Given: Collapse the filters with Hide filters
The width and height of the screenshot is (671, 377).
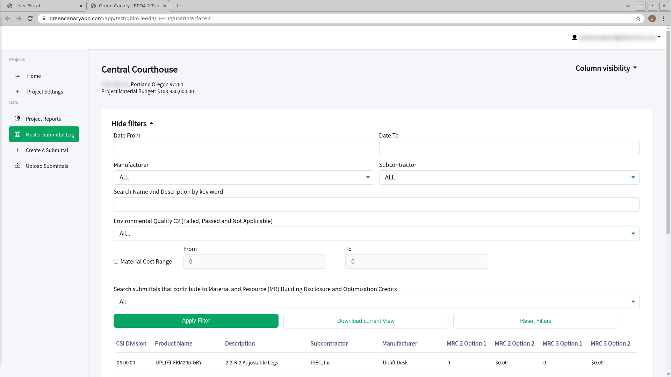Looking at the screenshot, I should pos(132,124).
